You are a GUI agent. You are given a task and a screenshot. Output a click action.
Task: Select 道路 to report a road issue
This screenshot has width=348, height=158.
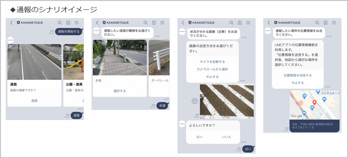[x=34, y=101]
